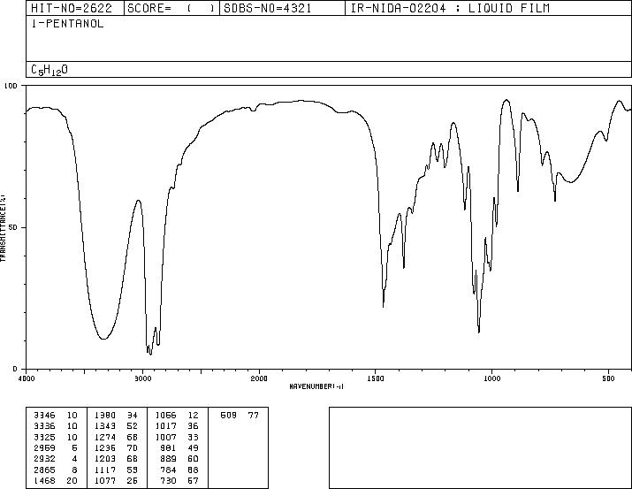Click the 1500 wavenumber axis label

click(x=376, y=378)
